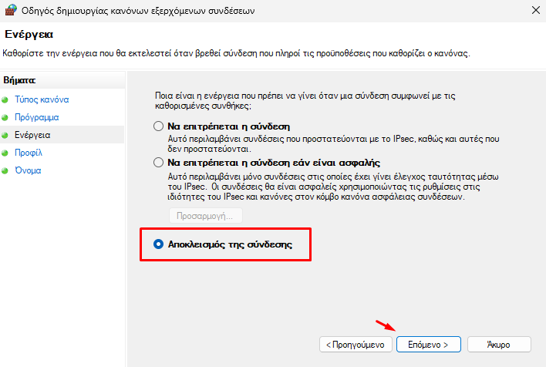Open the 'Όνομα' step
This screenshot has height=367, width=546.
click(28, 170)
